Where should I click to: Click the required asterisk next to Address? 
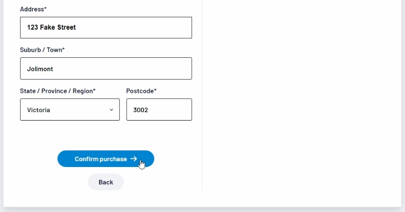click(45, 9)
